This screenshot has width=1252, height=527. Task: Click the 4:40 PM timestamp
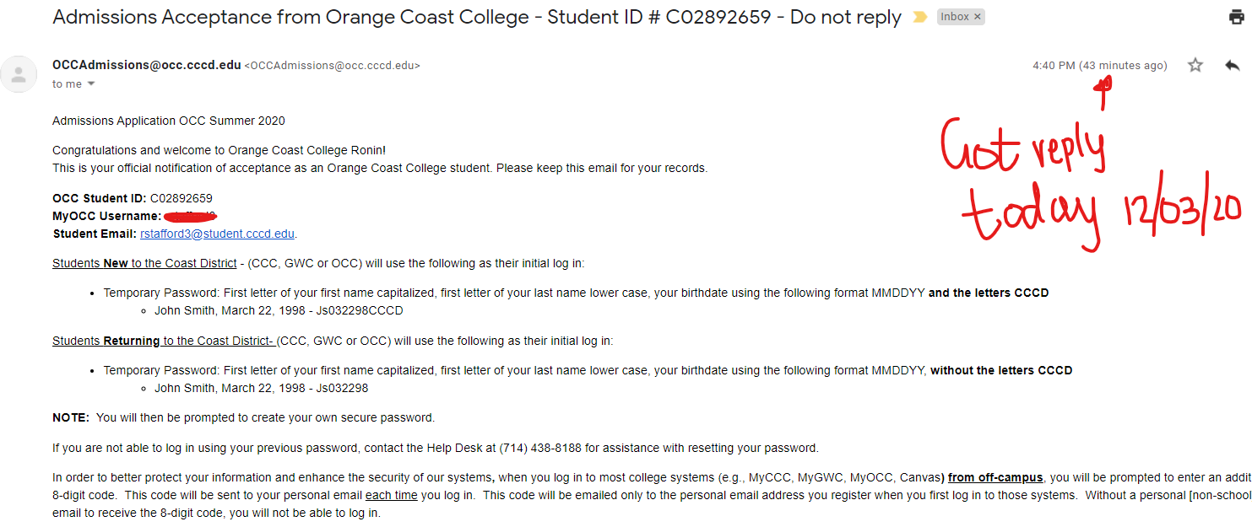click(1054, 66)
